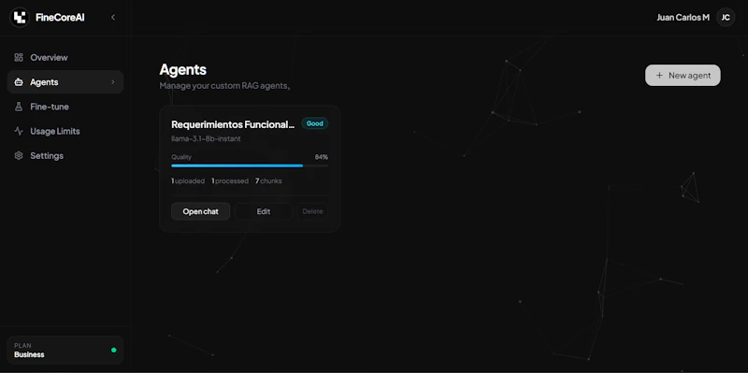Click the New agent button
Screen dimensions: 748x373
pos(683,76)
